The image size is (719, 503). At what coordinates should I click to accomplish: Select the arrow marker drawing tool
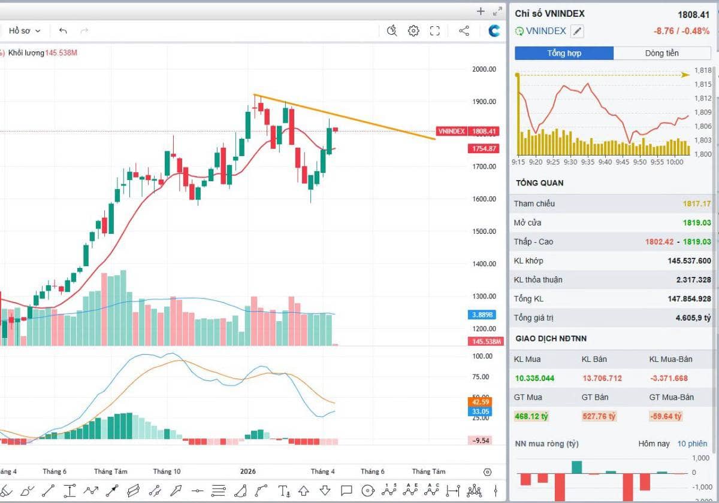pyautogui.click(x=176, y=491)
